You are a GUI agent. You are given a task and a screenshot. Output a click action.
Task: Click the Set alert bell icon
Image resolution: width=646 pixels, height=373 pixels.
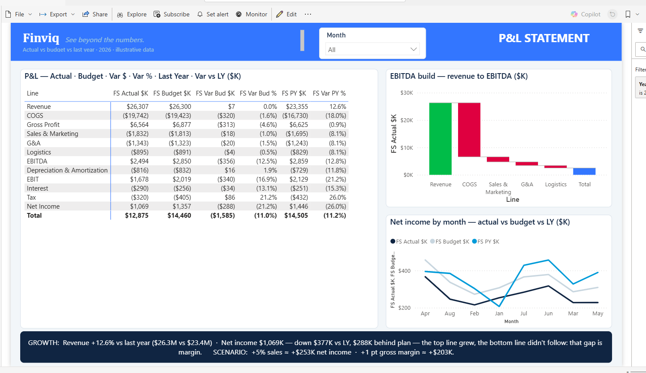[200, 14]
